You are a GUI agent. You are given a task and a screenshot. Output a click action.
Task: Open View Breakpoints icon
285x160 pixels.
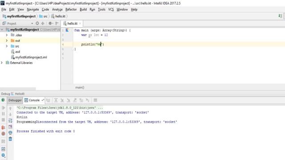tap(3, 128)
